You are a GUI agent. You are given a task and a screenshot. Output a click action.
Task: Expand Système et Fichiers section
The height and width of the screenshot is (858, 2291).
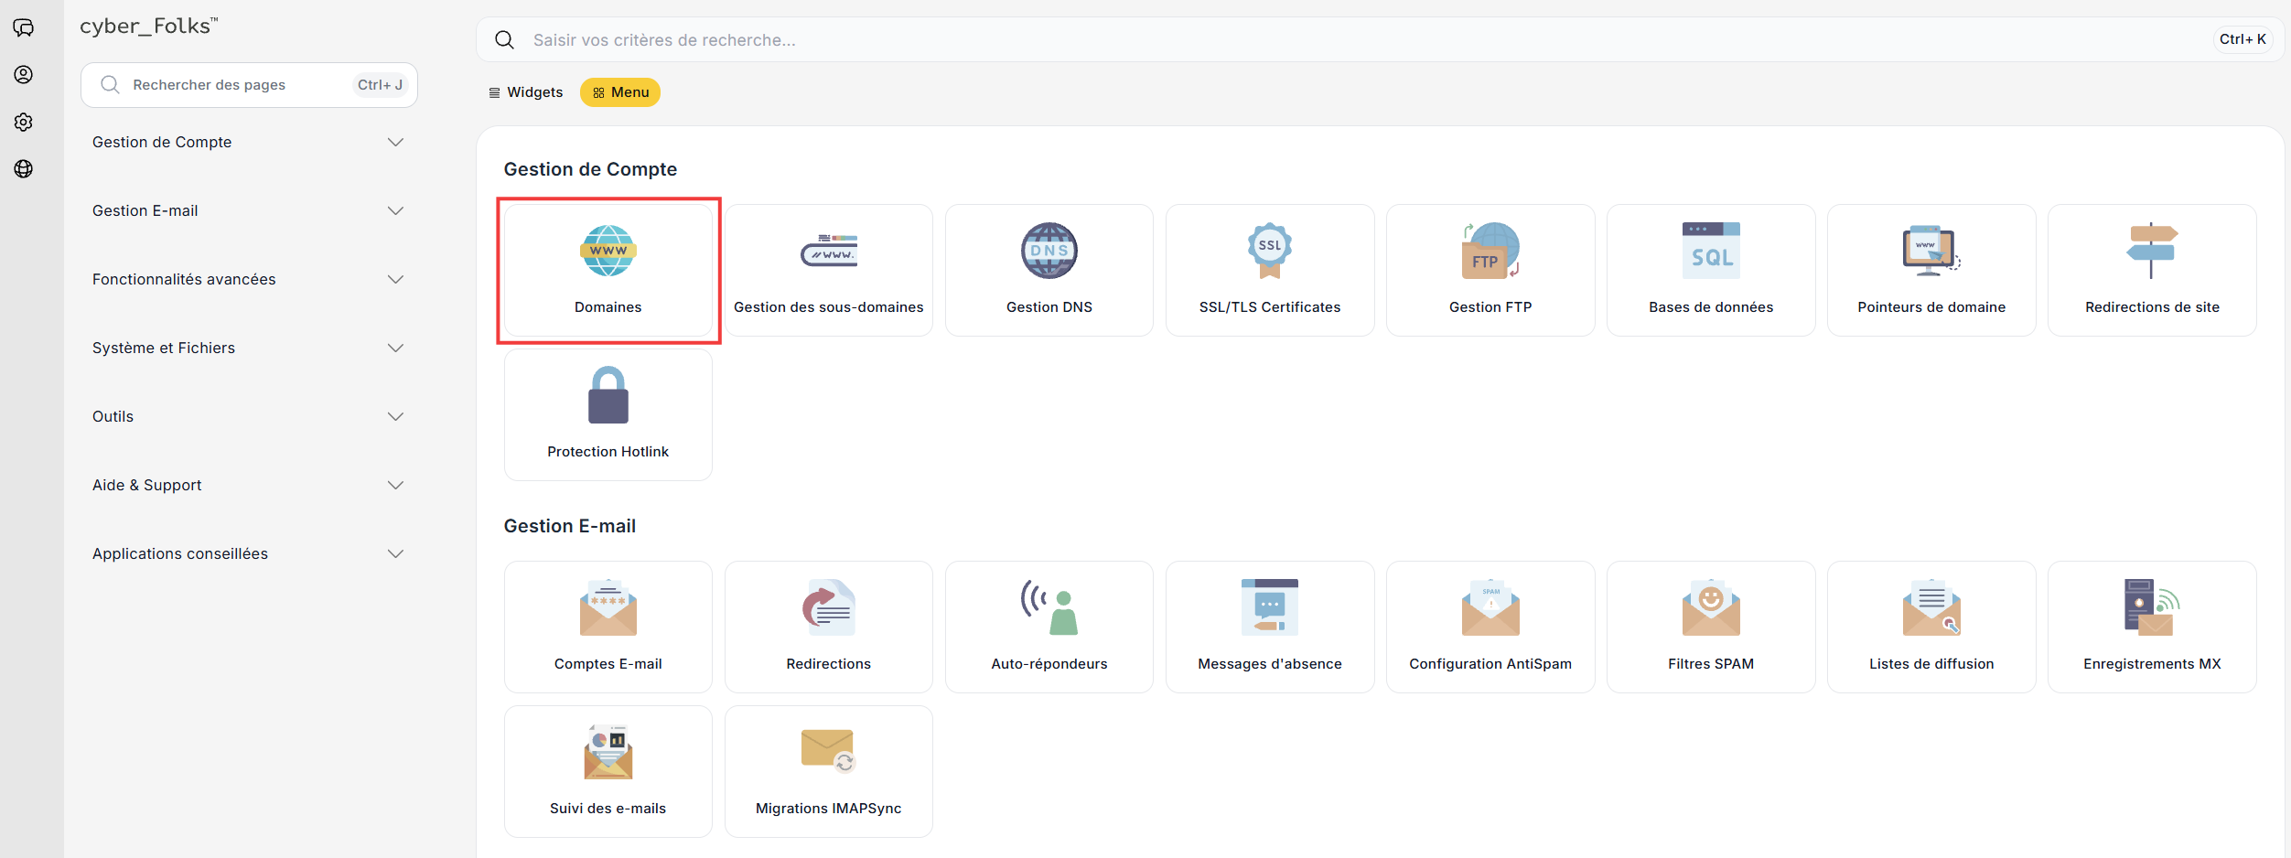pos(249,348)
